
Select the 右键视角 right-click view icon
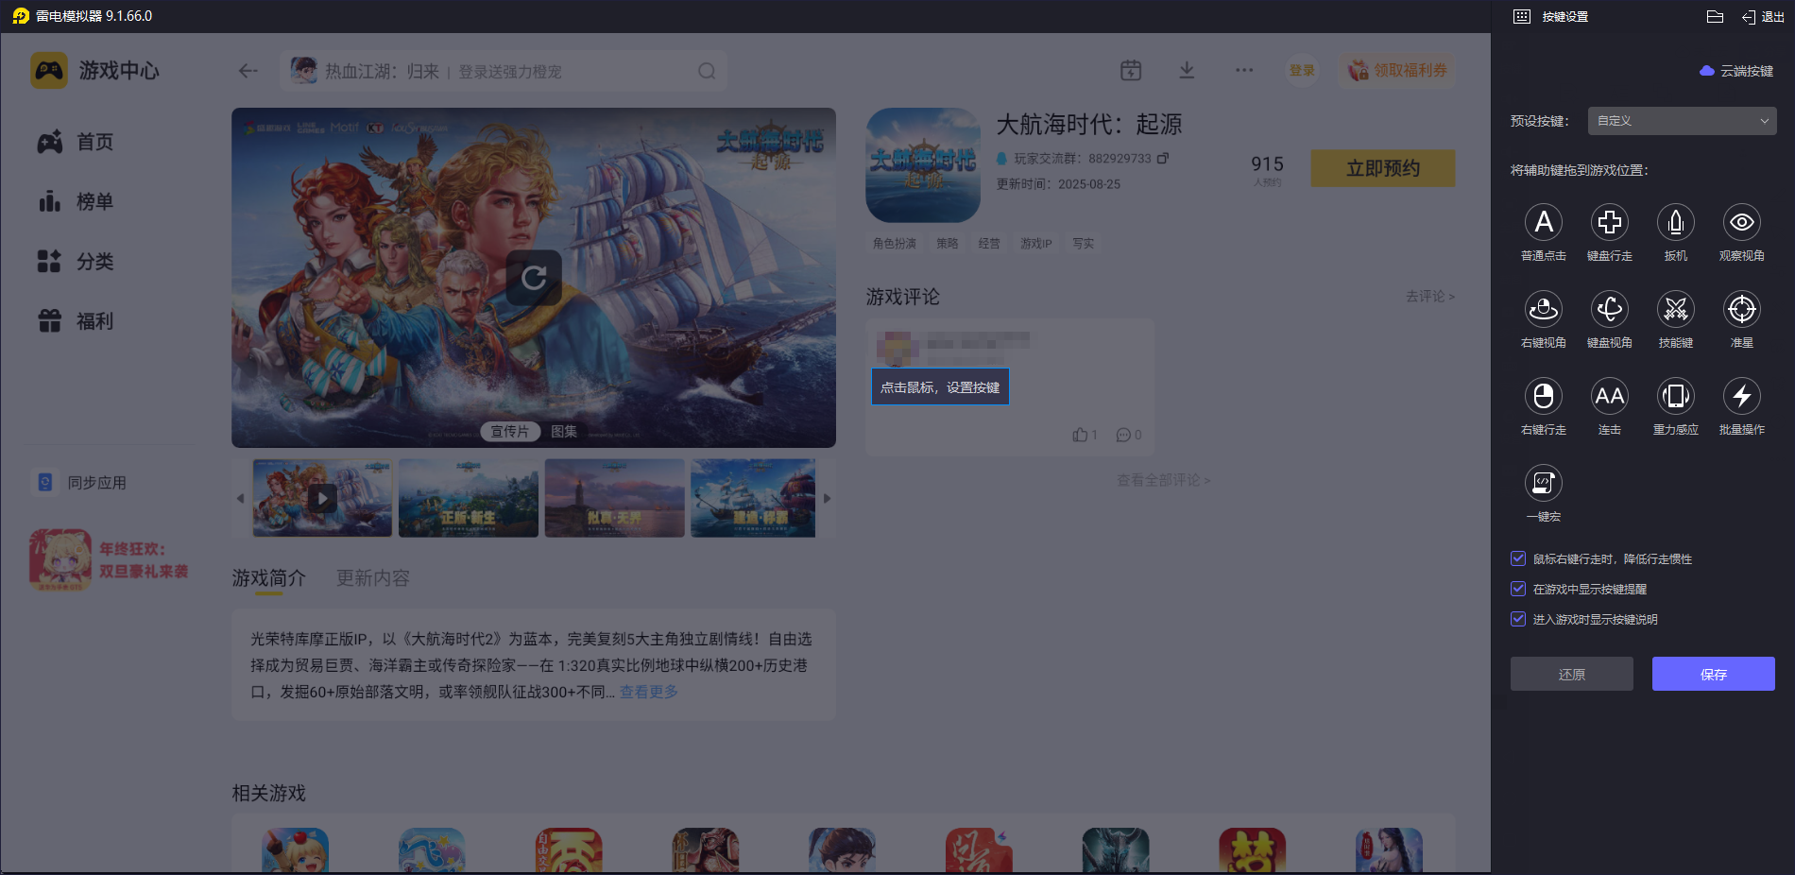pos(1544,309)
